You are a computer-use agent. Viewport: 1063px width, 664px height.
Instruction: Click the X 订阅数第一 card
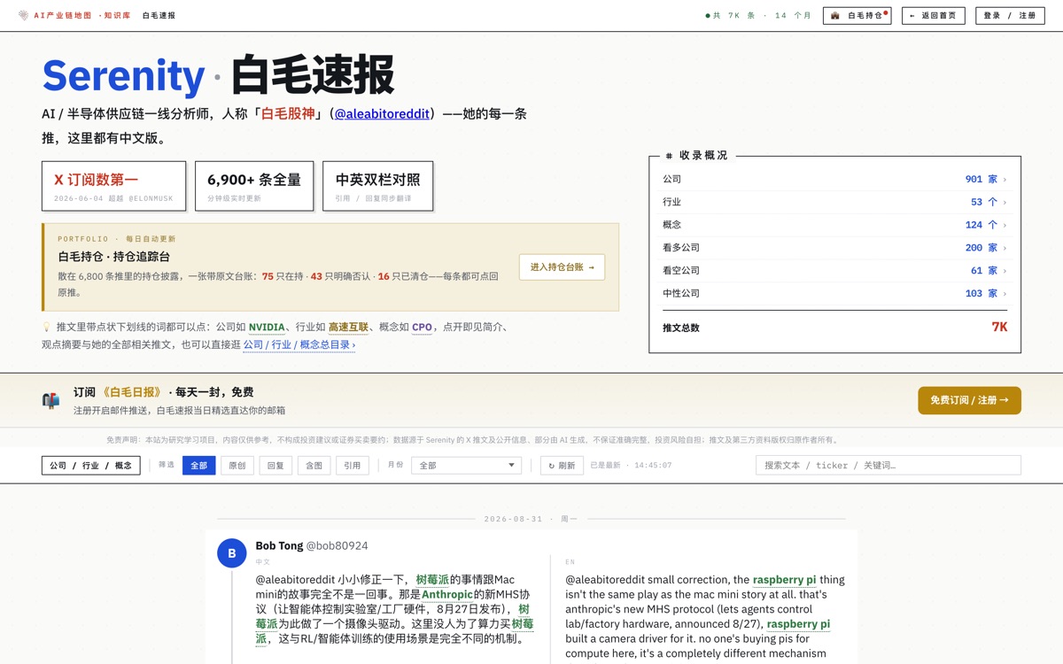113,186
